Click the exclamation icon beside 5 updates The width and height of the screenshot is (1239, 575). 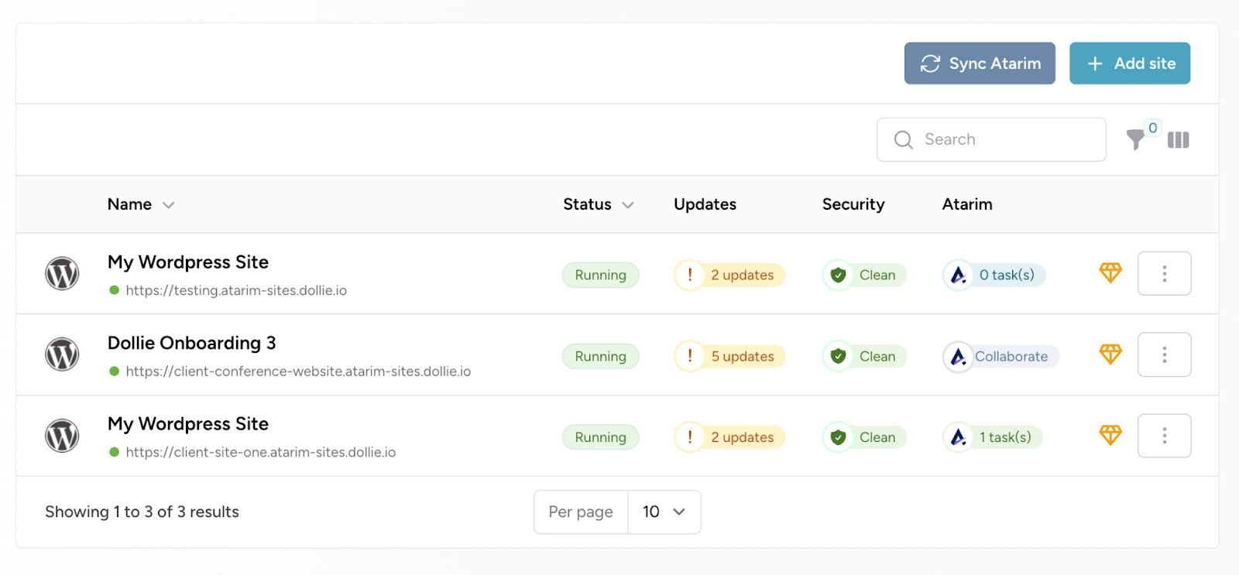coord(689,356)
